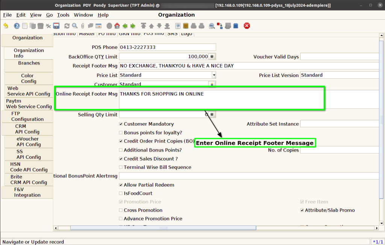Toggle Credit Order Print Copies (BO) checkbox

point(121,141)
